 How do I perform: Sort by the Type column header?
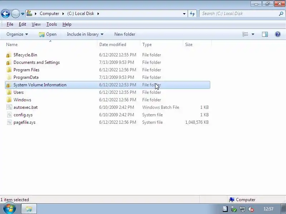147,45
